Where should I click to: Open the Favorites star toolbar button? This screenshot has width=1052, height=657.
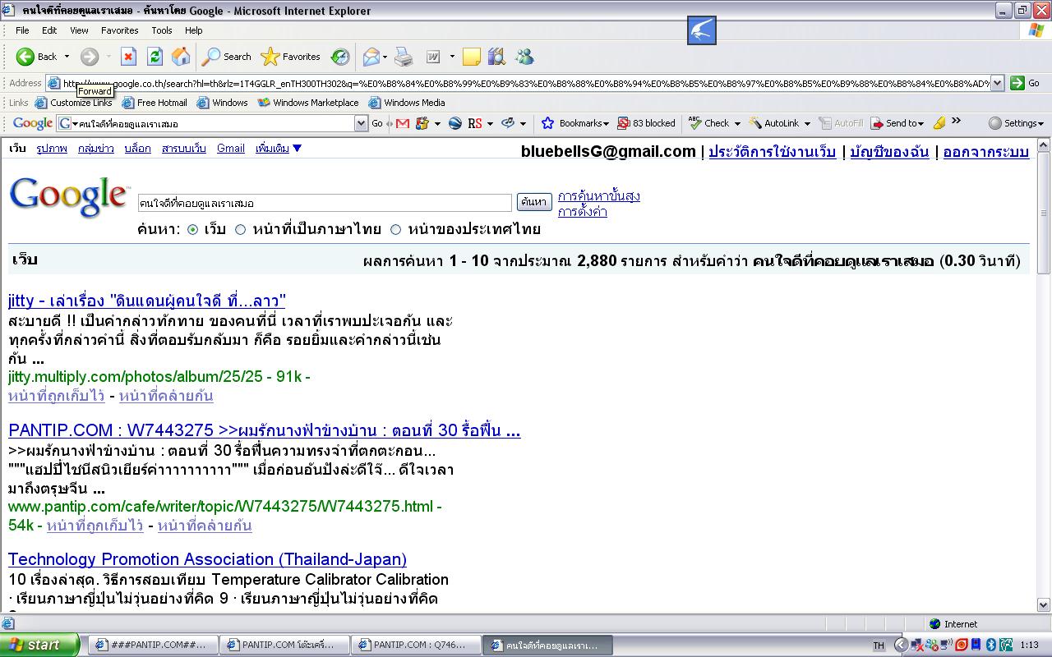click(291, 57)
